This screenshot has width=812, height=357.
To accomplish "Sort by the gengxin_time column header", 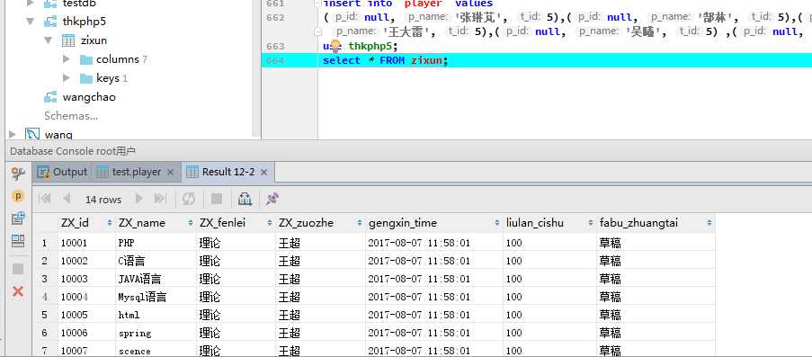I will [434, 223].
